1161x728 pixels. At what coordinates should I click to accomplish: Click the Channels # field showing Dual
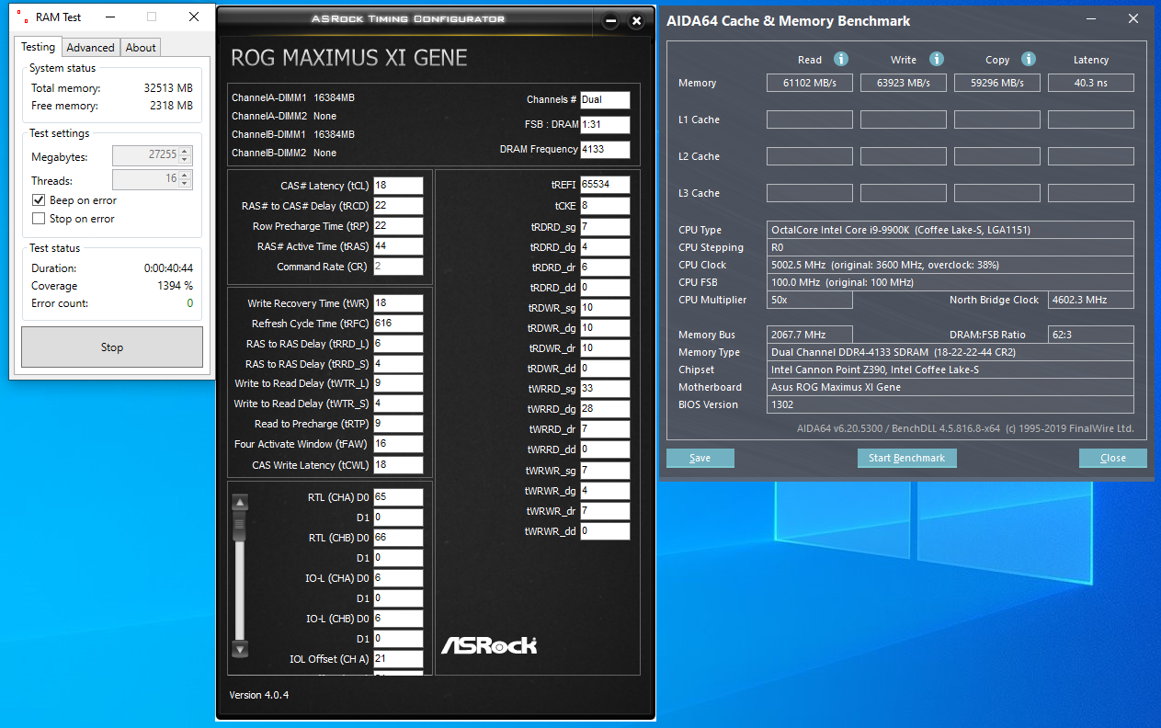click(605, 100)
